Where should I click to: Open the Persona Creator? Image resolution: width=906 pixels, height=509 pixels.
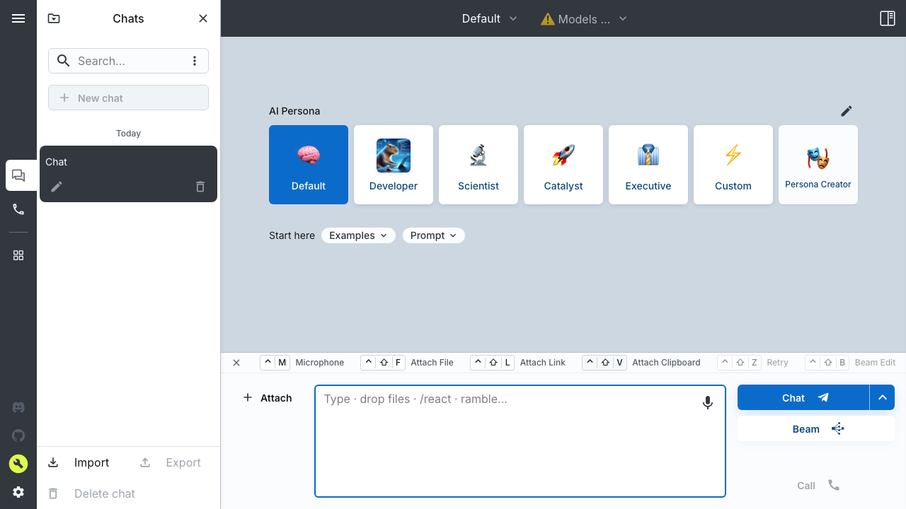(x=818, y=165)
